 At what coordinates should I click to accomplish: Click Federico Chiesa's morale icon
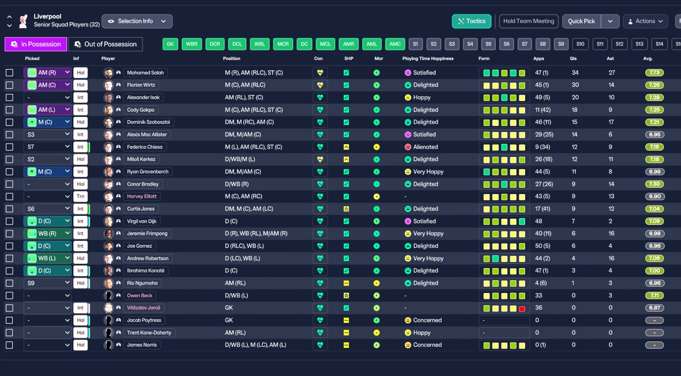tap(377, 147)
